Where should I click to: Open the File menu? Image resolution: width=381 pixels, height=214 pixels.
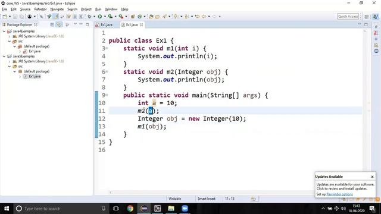(x=4, y=10)
